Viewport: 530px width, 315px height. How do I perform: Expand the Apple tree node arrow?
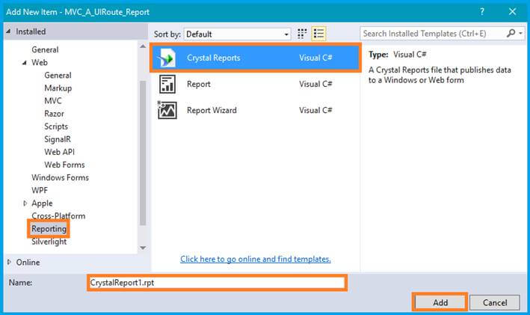[x=25, y=204]
